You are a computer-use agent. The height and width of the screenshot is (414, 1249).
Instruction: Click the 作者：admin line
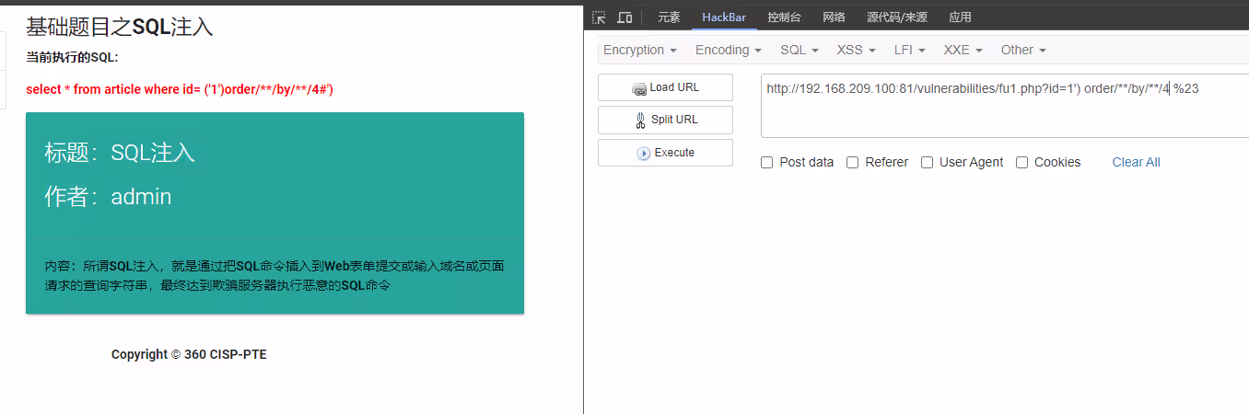pyautogui.click(x=108, y=196)
